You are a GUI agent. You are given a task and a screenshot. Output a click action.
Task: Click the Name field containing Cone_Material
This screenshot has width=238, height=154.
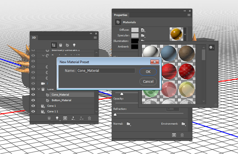pos(106,71)
